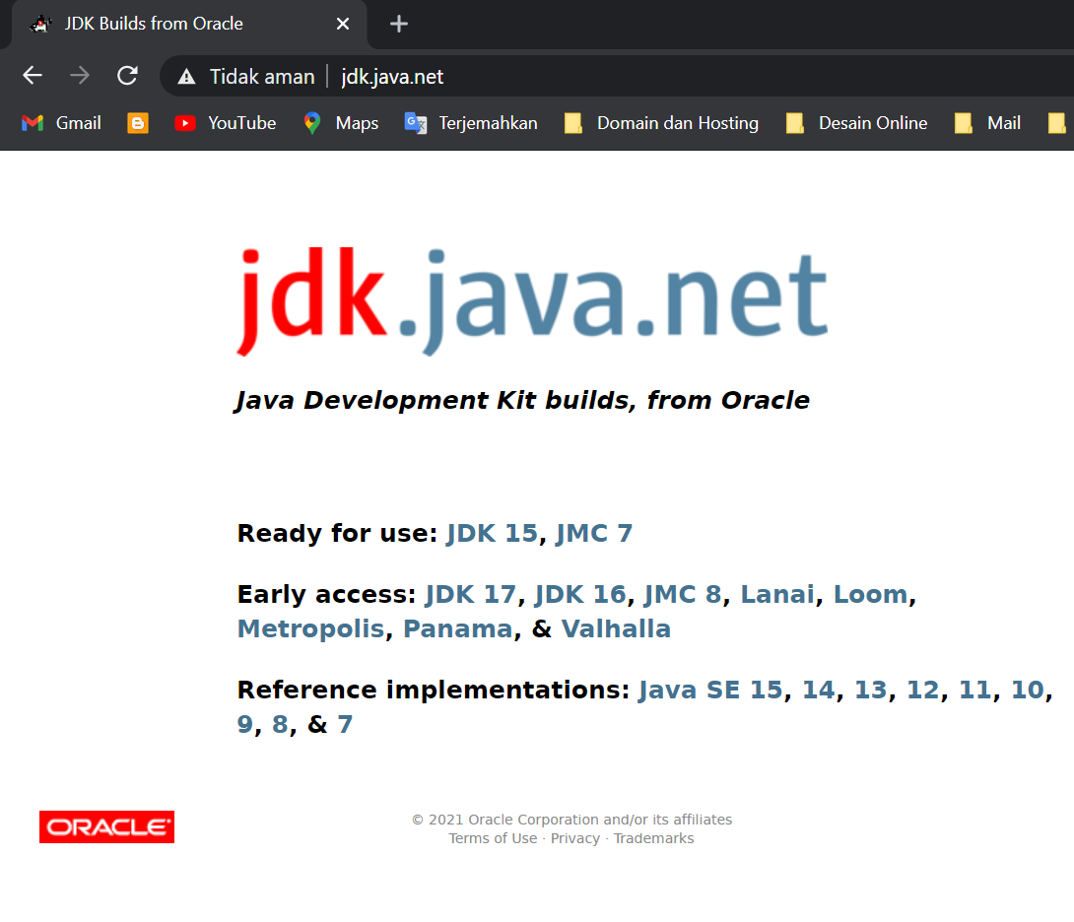Open the Loom project link
The width and height of the screenshot is (1074, 922).
tap(870, 594)
